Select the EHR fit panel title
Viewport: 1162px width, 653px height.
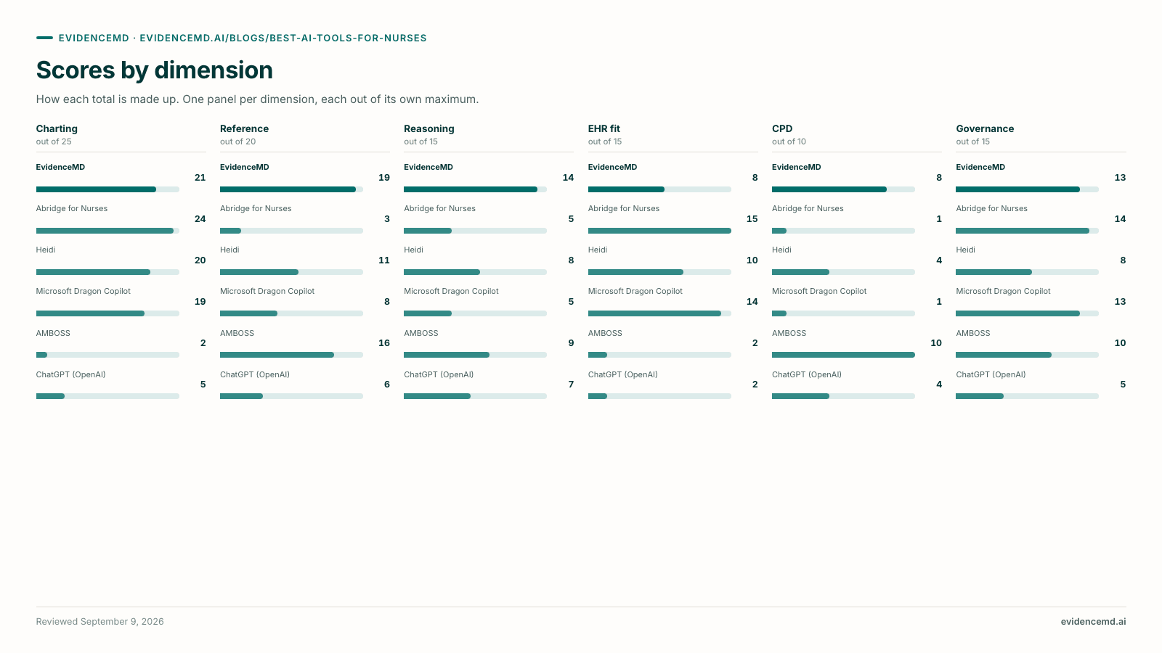[x=604, y=128]
